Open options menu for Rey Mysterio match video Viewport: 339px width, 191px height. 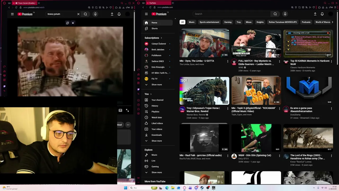[x=279, y=61]
